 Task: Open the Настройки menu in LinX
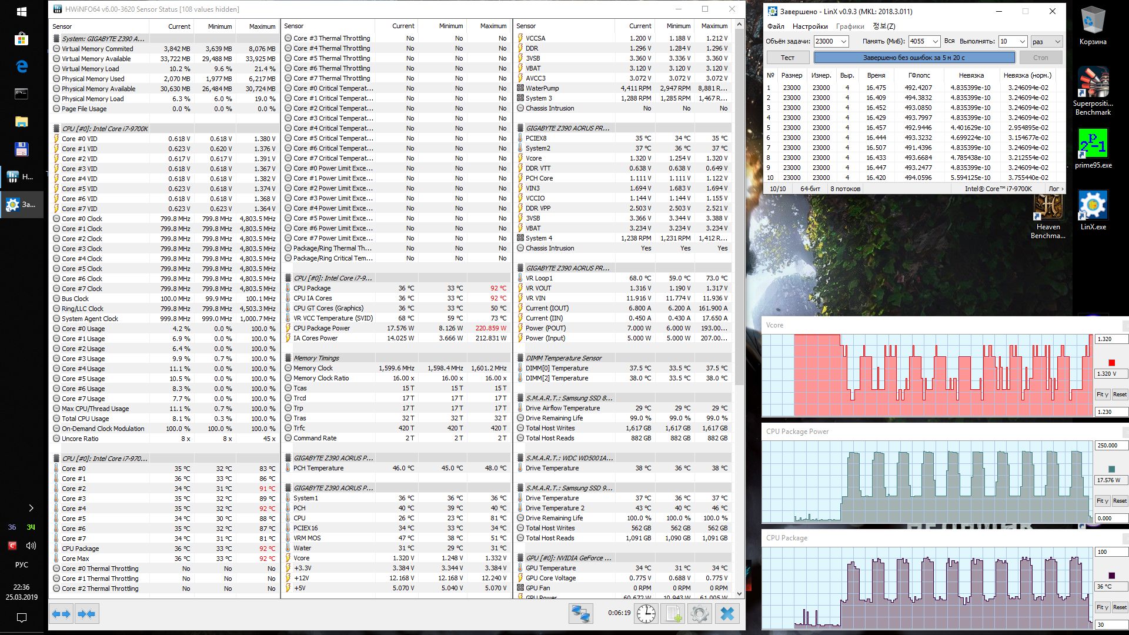coord(810,26)
